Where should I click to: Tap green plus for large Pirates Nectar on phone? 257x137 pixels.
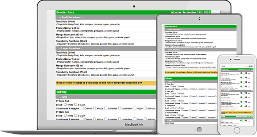point(241,97)
